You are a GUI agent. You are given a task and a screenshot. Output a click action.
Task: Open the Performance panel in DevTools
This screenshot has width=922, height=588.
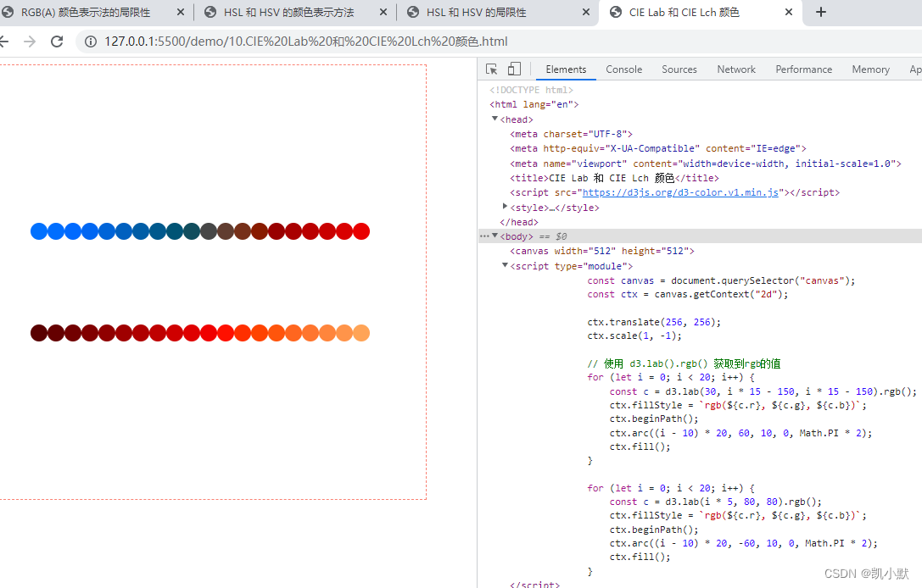click(x=804, y=69)
